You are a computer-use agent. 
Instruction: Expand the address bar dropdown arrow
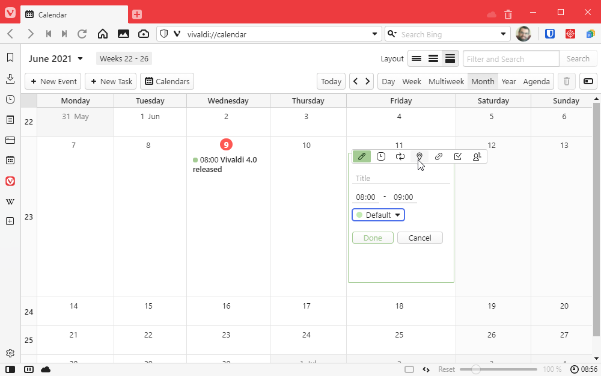(x=374, y=34)
